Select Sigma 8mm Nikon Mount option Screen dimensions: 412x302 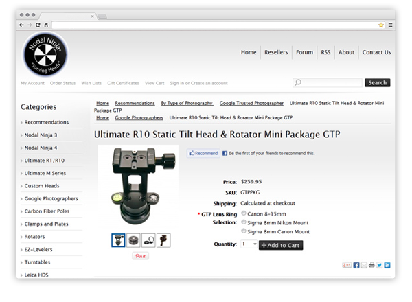tap(244, 222)
